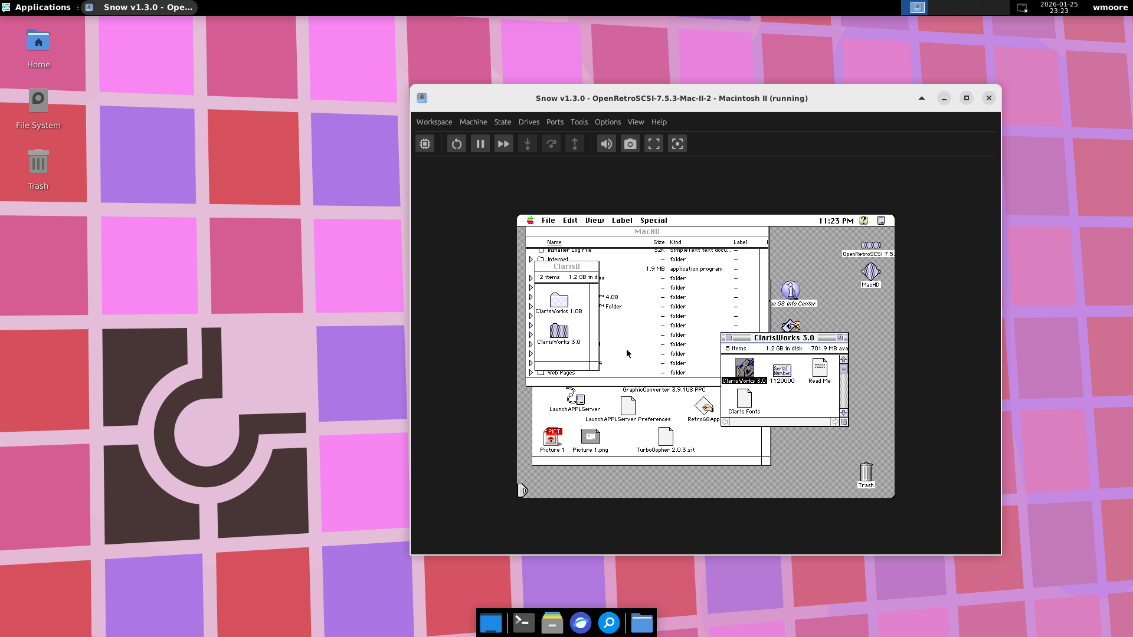Select the Read Me document icon
The image size is (1133, 637).
coord(819,368)
